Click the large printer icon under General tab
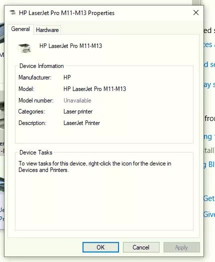Image resolution: width=215 pixels, height=262 pixels. pos(24,48)
